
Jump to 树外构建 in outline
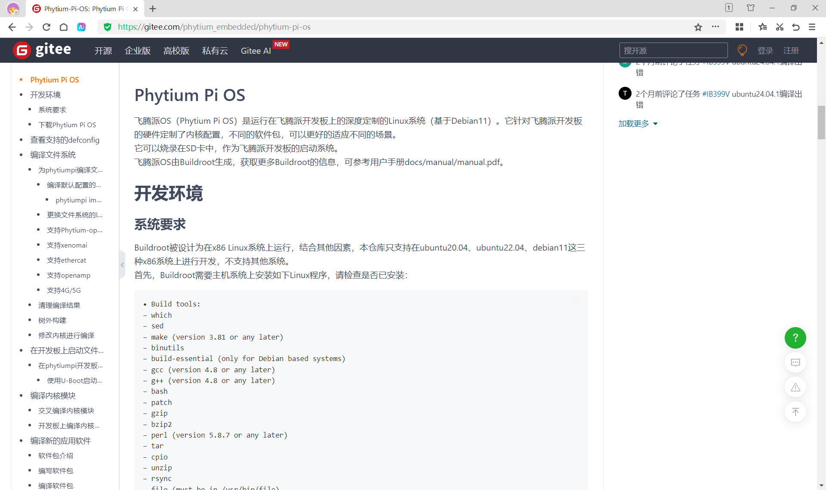[52, 321]
